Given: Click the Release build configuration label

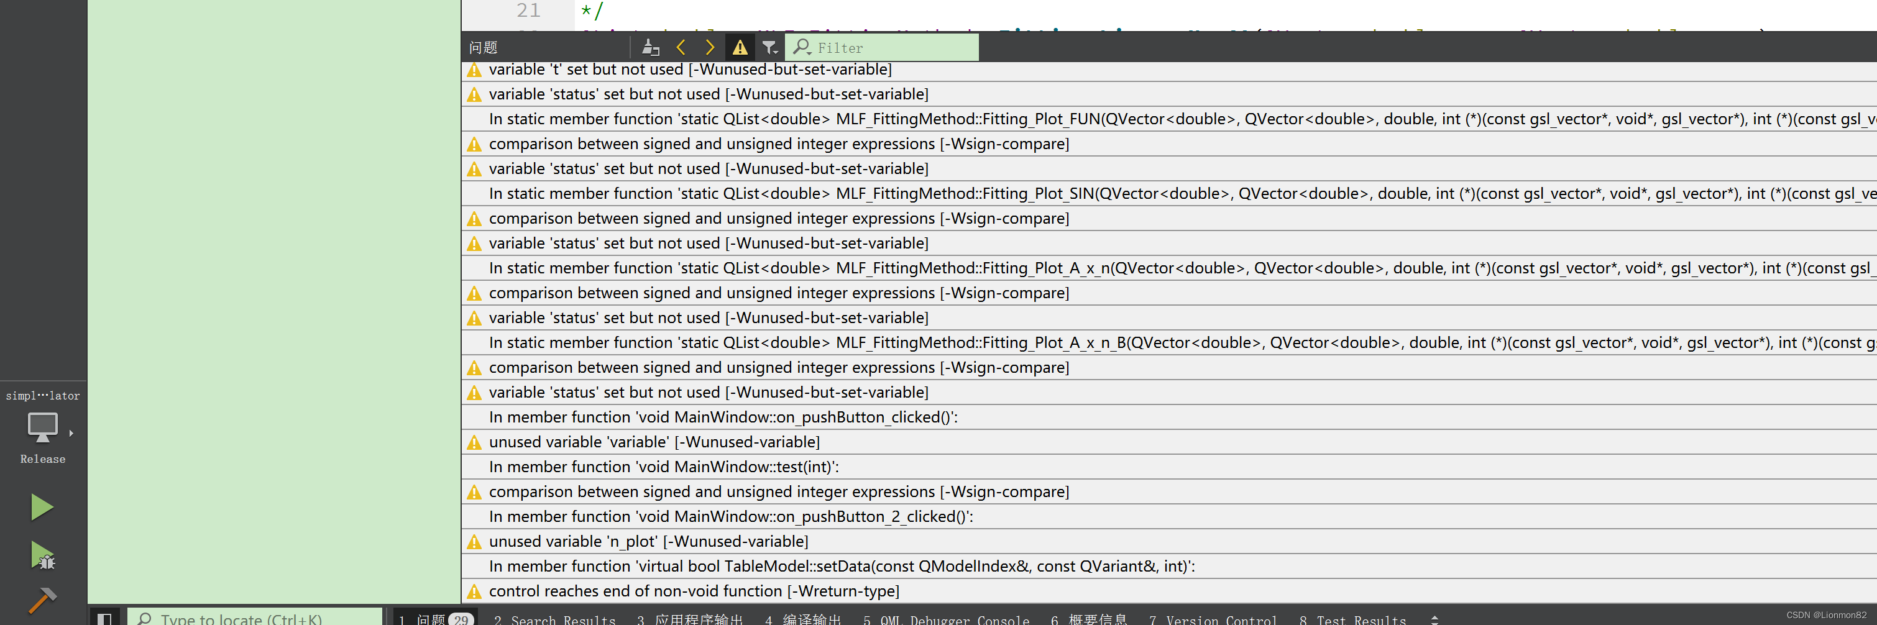Looking at the screenshot, I should [43, 459].
